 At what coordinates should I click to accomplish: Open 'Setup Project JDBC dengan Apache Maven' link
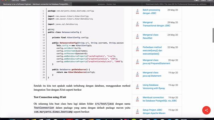[x=154, y=112]
